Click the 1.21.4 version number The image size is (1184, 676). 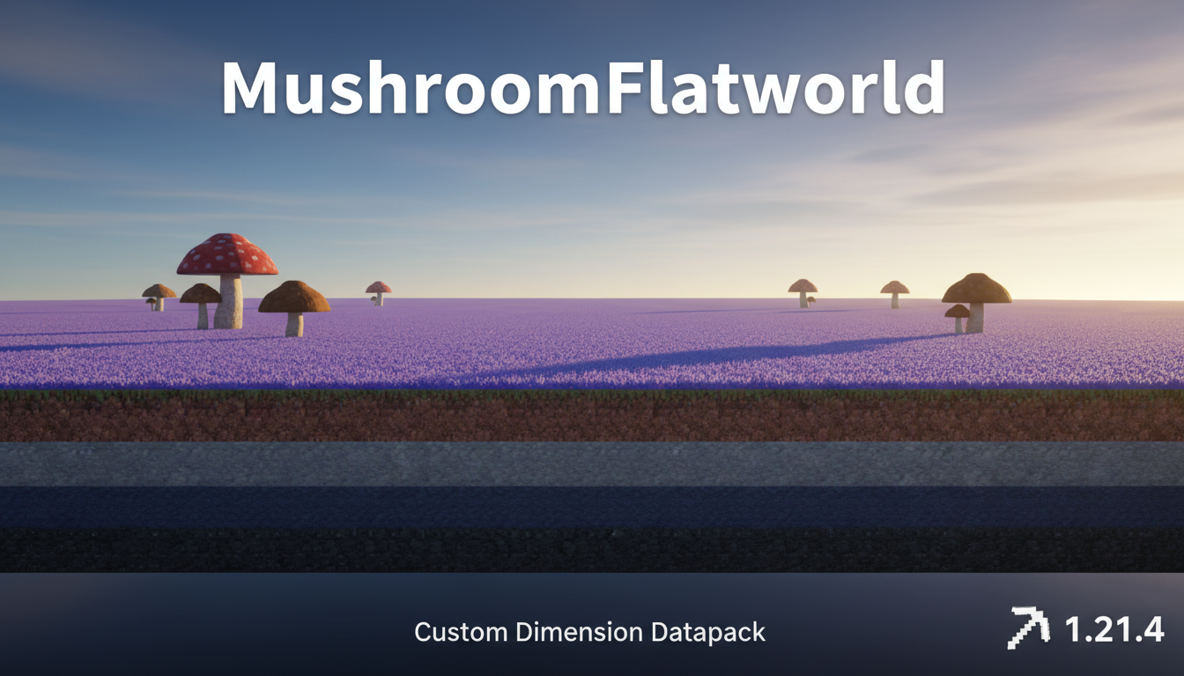click(1114, 629)
